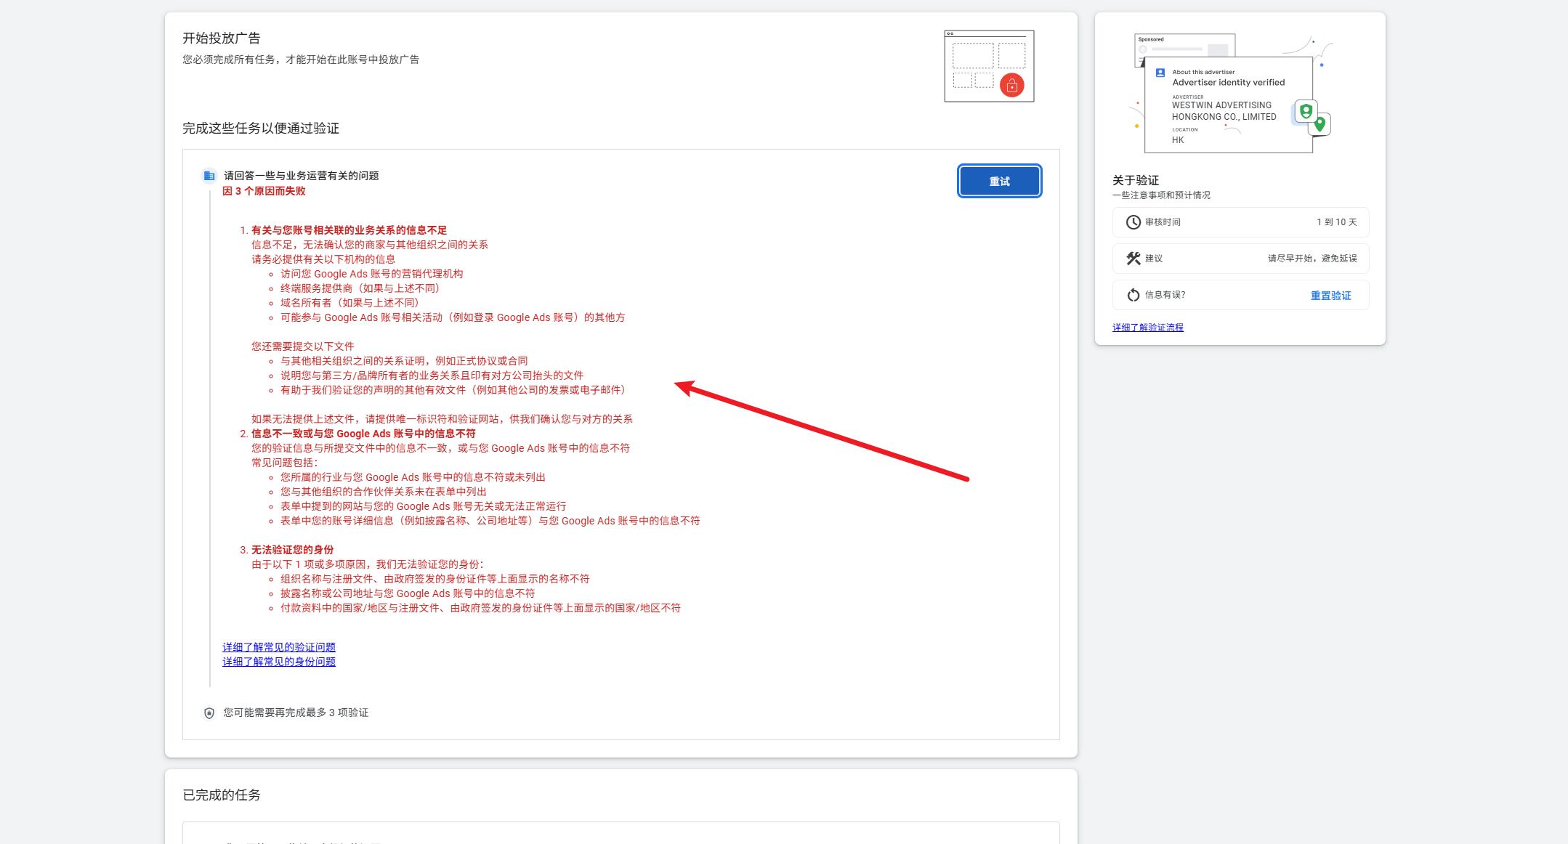
Task: Click the 重置验证 reset verification link
Action: [x=1330, y=296]
